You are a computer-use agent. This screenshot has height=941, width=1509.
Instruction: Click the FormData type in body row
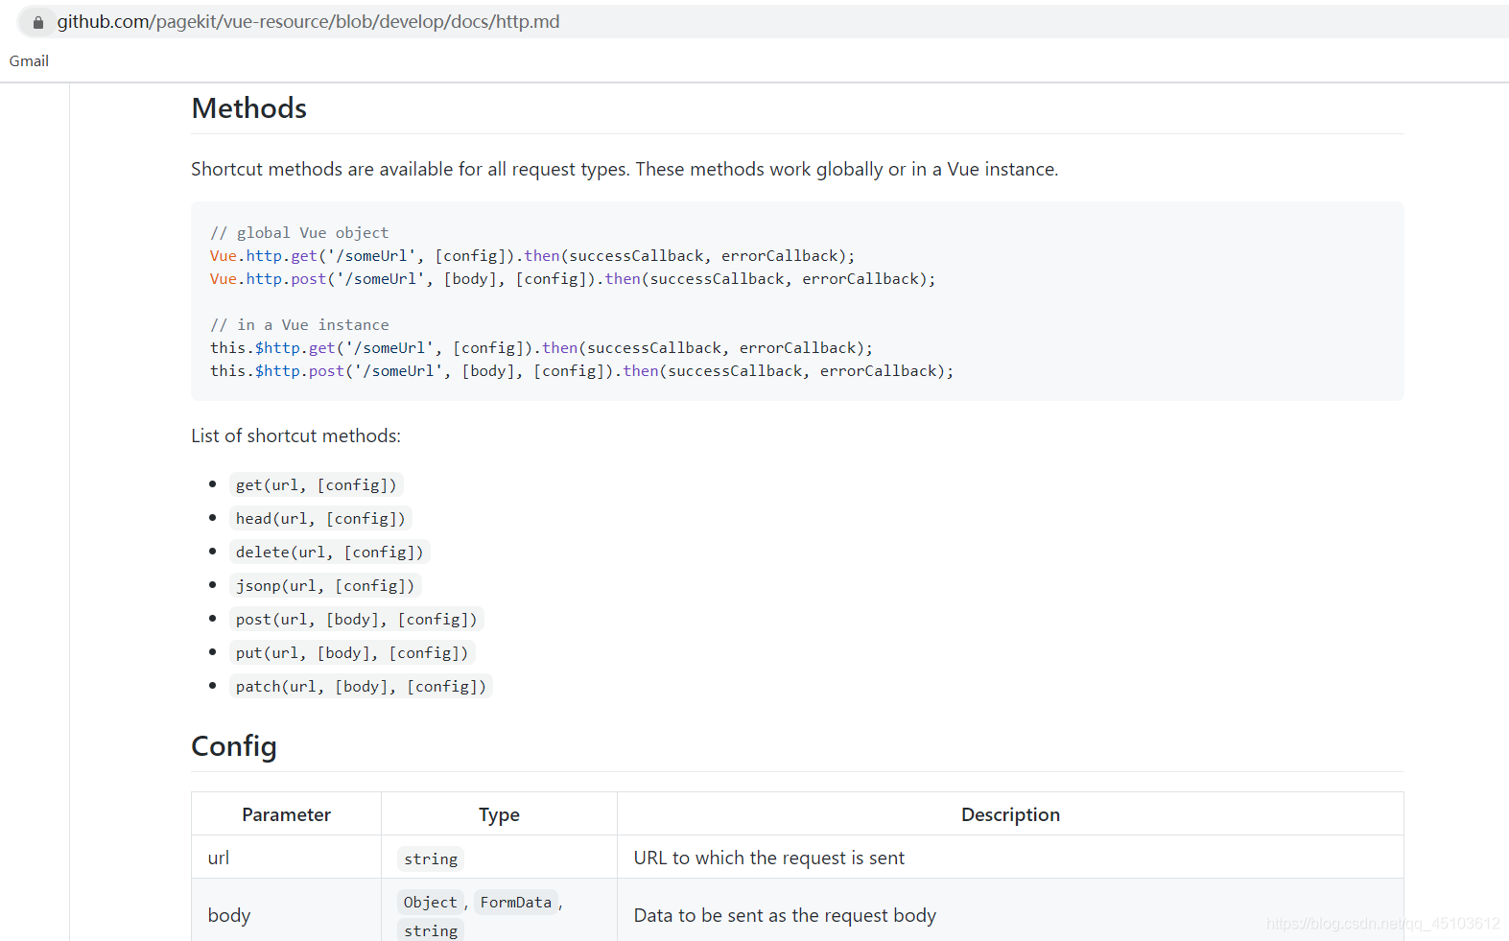click(516, 902)
